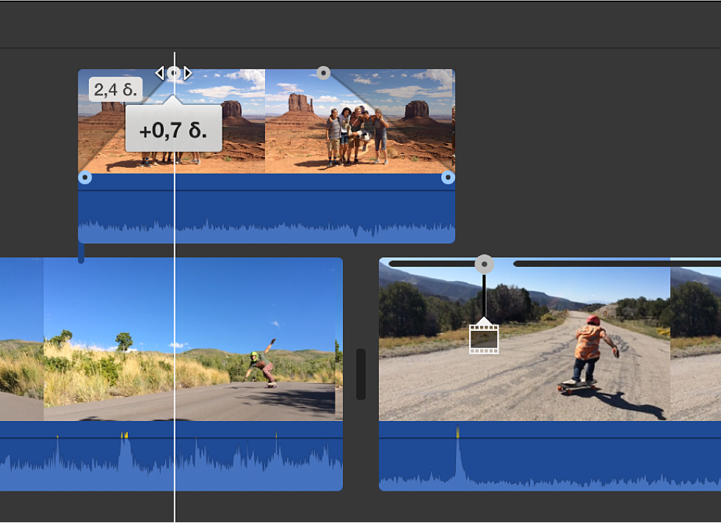
Task: Click the freeze-frame filmstrip icon on the road clip
Action: (484, 338)
